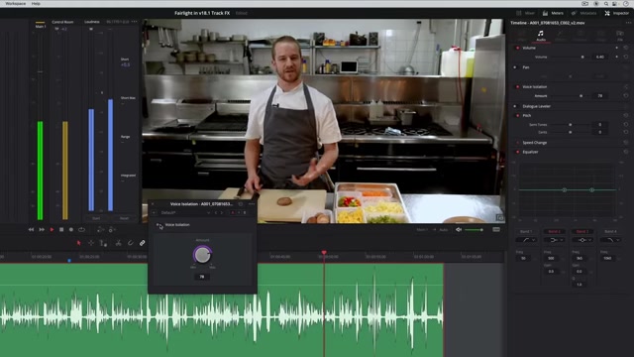The image size is (634, 357).
Task: Stop playback with the Stop button
Action: pos(61,229)
